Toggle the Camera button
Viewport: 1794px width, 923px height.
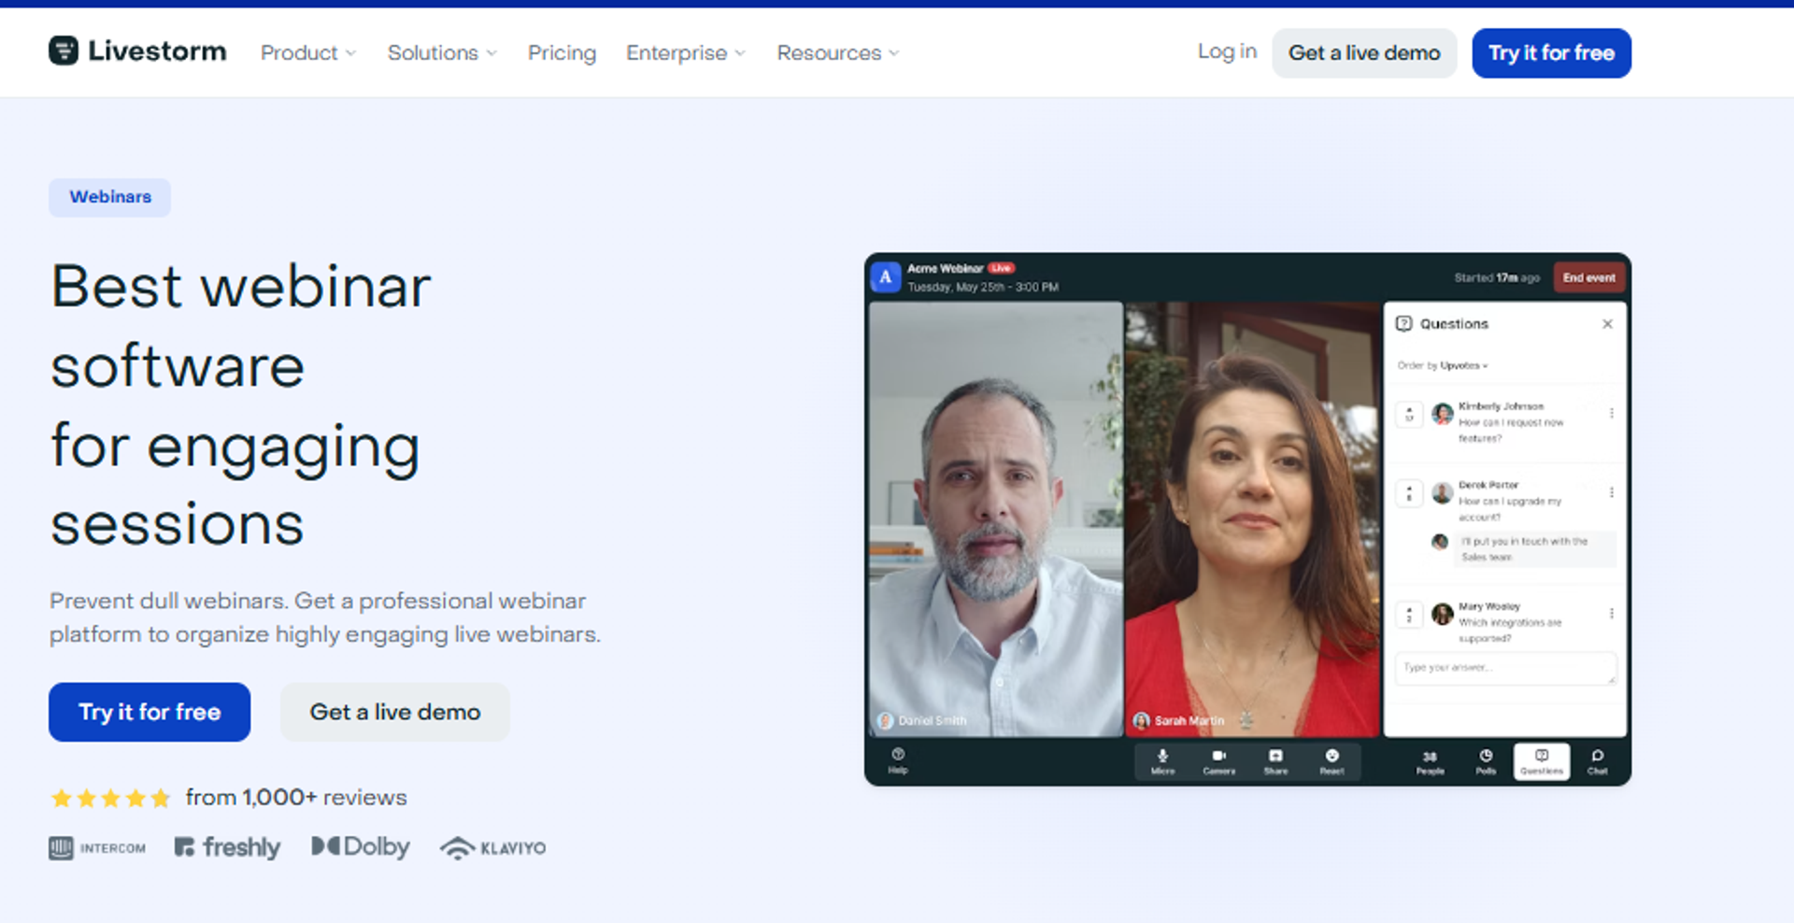pos(1218,761)
